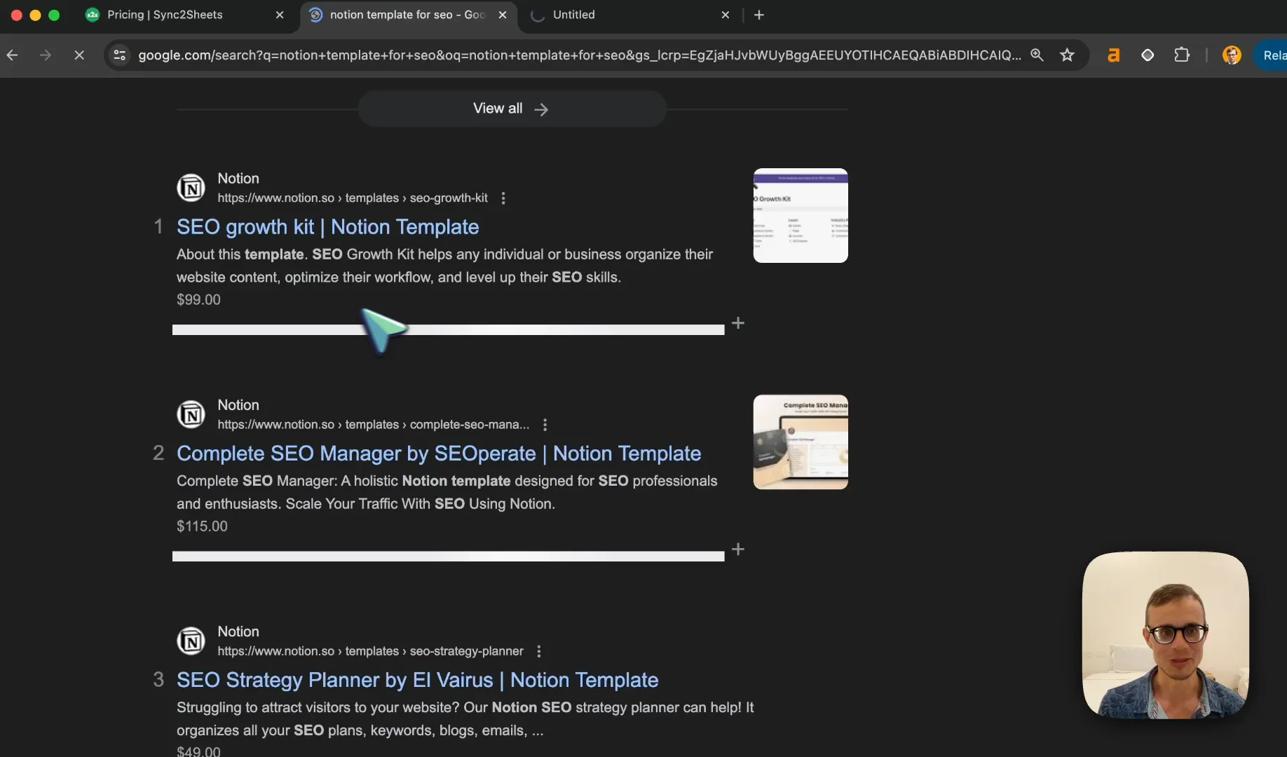The width and height of the screenshot is (1287, 757).
Task: Open SEO growth kit | Notion Template link
Action: pos(327,227)
